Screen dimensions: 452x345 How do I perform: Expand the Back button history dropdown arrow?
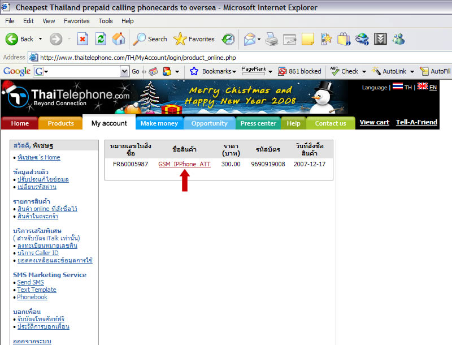click(x=40, y=39)
